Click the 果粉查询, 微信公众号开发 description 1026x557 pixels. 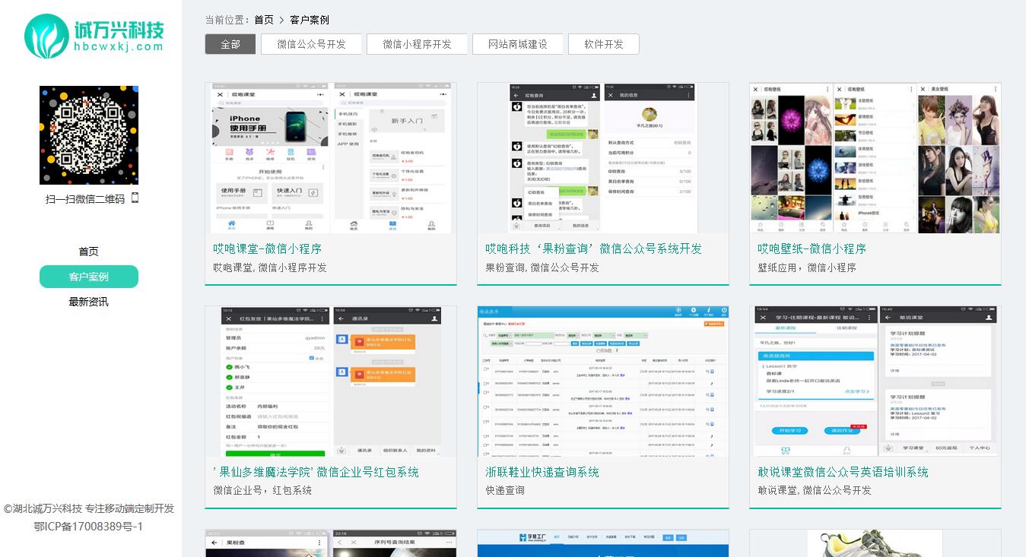coord(542,267)
